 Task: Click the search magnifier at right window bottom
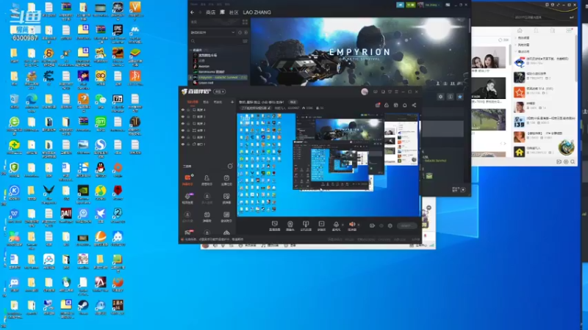coord(573,162)
